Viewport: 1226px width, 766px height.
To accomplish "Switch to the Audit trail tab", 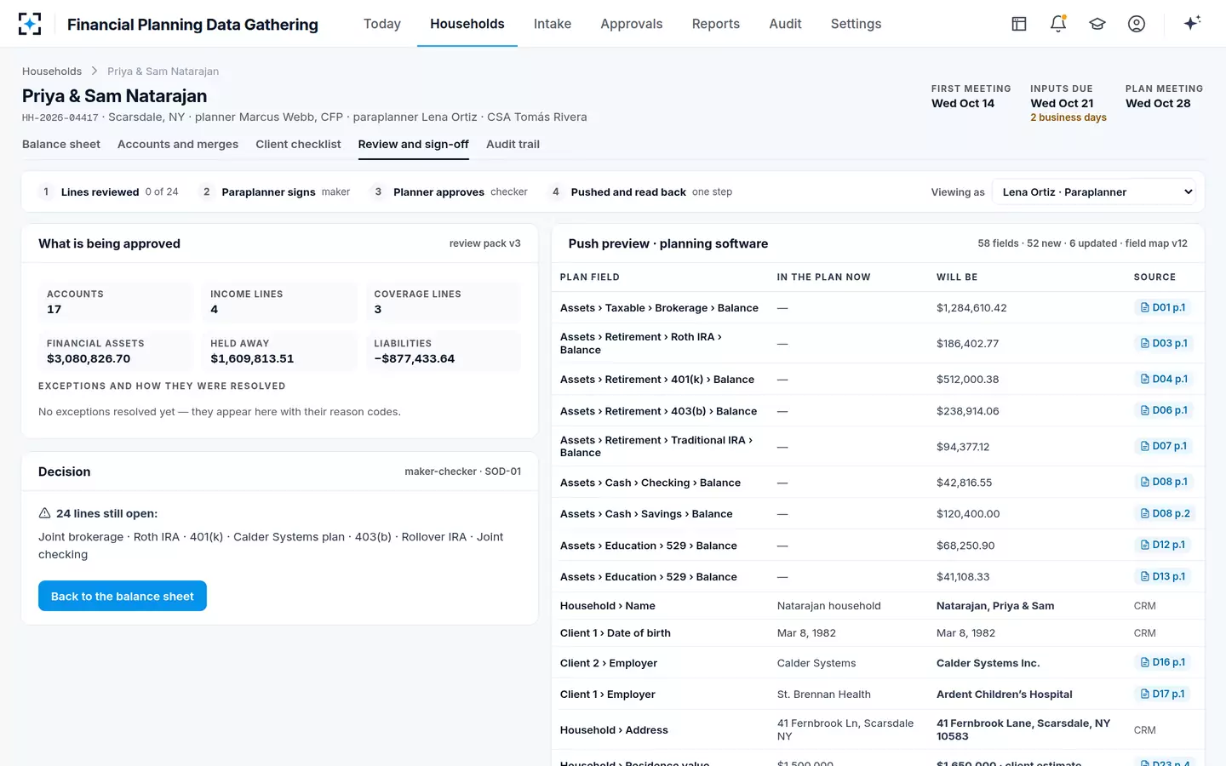I will 513,144.
